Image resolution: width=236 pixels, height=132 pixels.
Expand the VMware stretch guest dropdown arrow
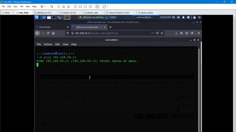point(108,7)
